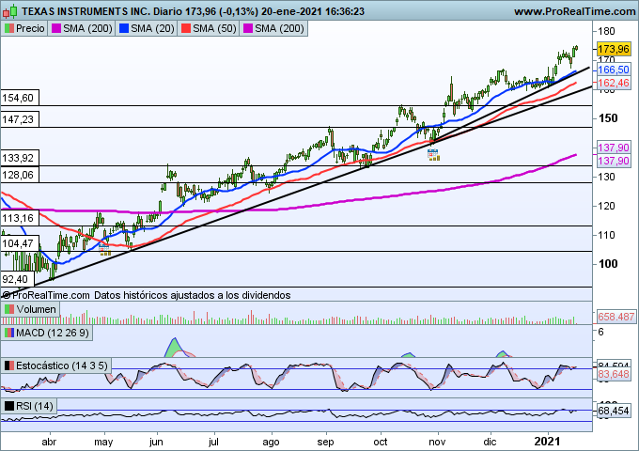Click the stochastic value 83,648

[x=614, y=374]
